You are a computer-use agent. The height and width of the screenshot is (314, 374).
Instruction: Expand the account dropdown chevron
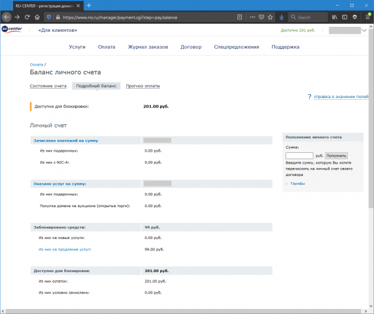(364, 30)
